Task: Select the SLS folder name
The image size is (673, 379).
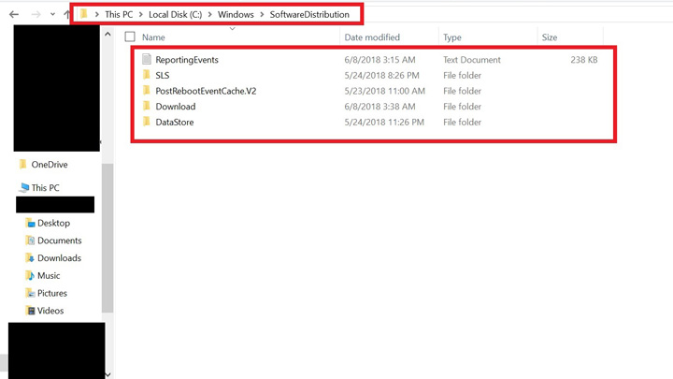Action: (x=163, y=75)
